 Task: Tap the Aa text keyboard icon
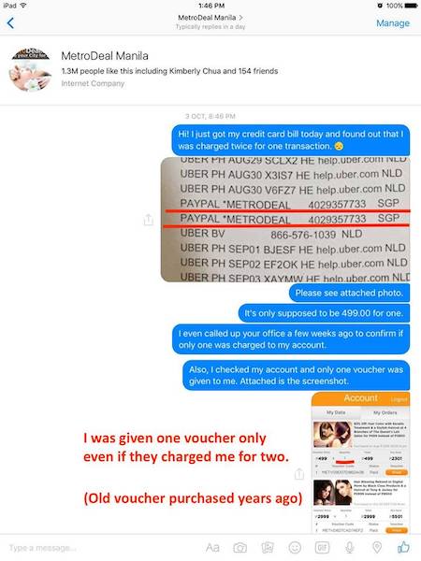[x=212, y=547]
